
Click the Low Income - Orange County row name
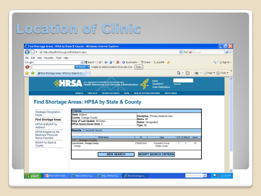tap(85, 143)
